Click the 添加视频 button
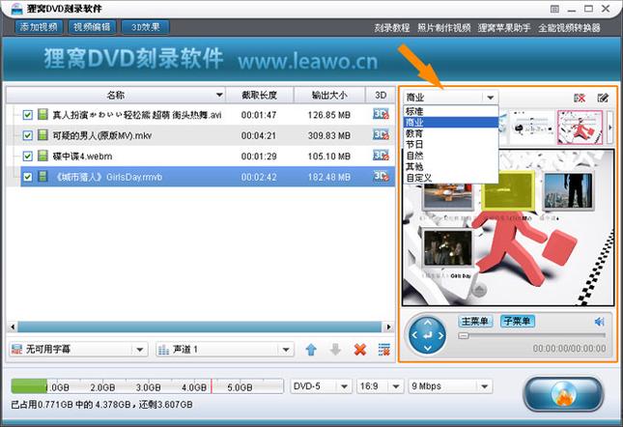The image size is (623, 427). pos(39,27)
